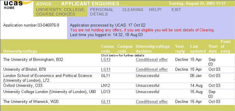Click the University/college decision column header
The width and height of the screenshot is (235, 111).
click(153, 49)
